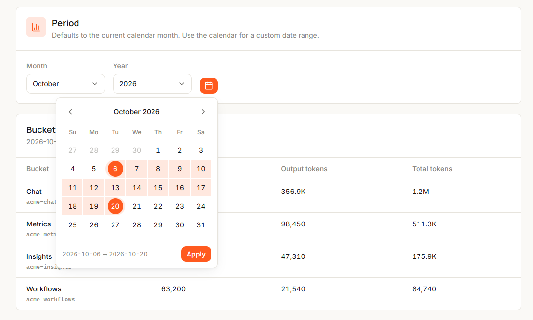Go to next month in calendar
The image size is (533, 320).
(203, 112)
